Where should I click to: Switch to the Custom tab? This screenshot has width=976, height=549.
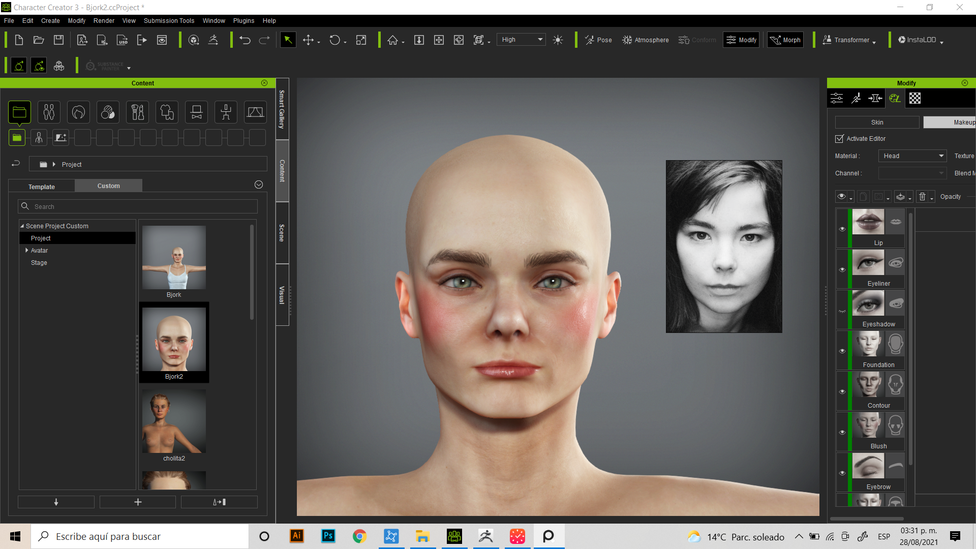(109, 186)
